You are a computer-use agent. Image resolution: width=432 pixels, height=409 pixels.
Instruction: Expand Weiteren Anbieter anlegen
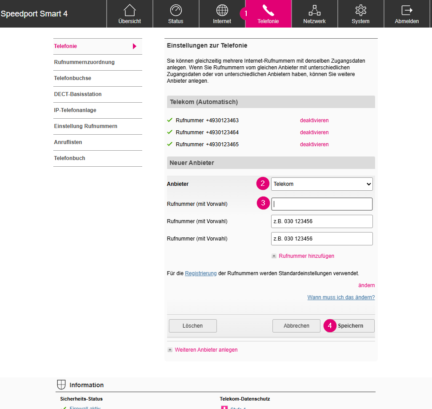(x=170, y=350)
